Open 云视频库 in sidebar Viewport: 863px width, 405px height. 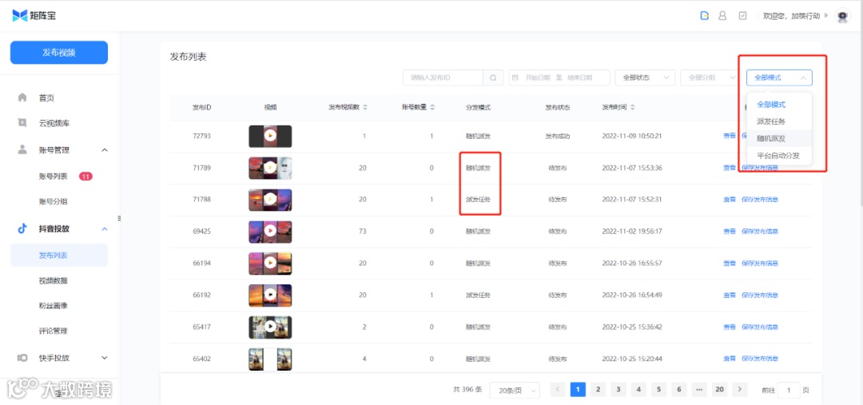(54, 123)
